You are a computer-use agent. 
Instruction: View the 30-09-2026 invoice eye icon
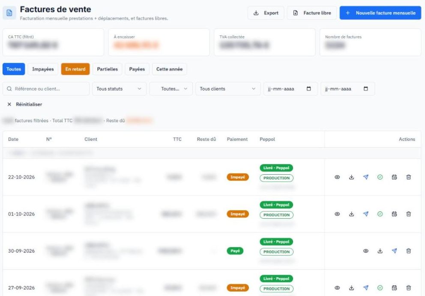pos(365,251)
